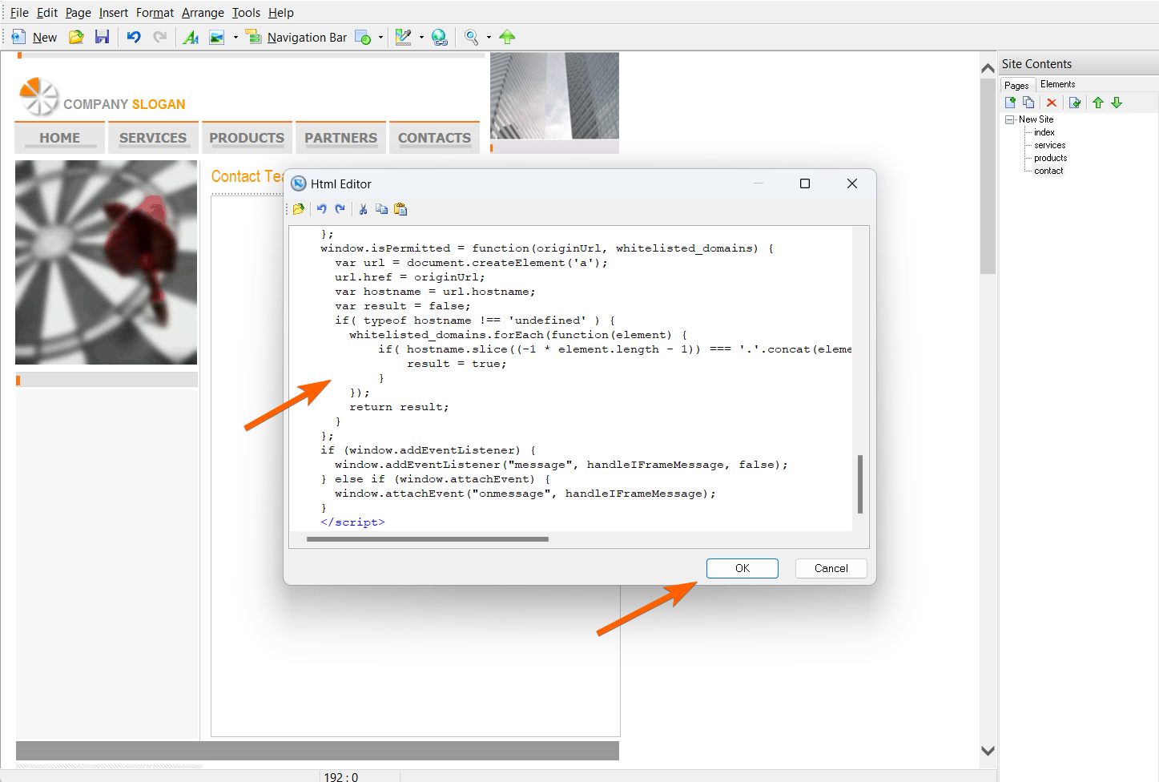Delete page with the red X icon

tap(1052, 103)
